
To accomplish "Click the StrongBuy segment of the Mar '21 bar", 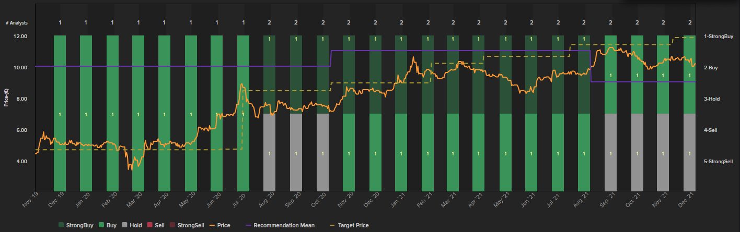I will (454, 75).
